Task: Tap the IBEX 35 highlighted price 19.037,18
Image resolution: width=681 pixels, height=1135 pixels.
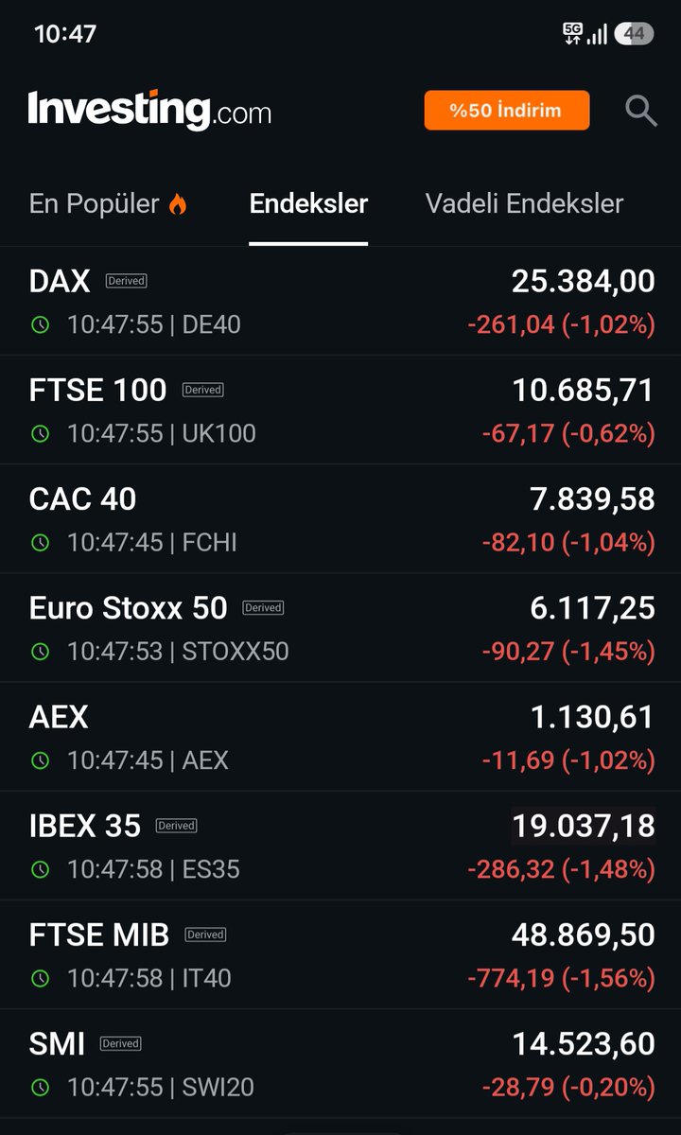Action: pyautogui.click(x=584, y=826)
